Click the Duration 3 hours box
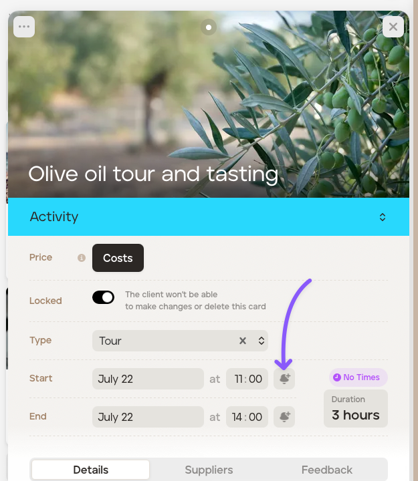This screenshot has width=418, height=481. 355,409
